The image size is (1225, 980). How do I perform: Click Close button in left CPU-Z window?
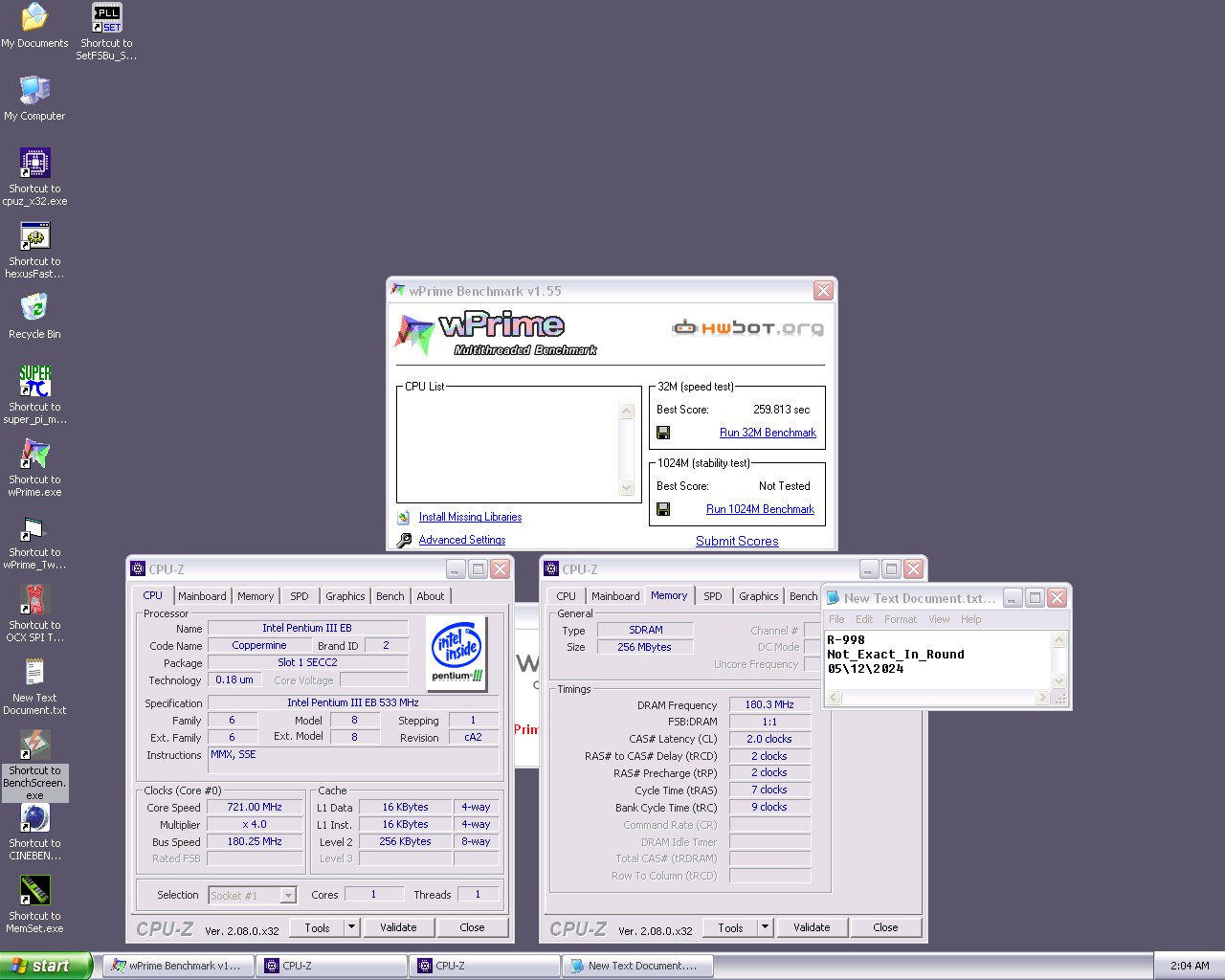point(472,927)
